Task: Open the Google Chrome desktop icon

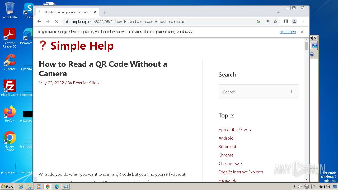Action: click(x=10, y=141)
